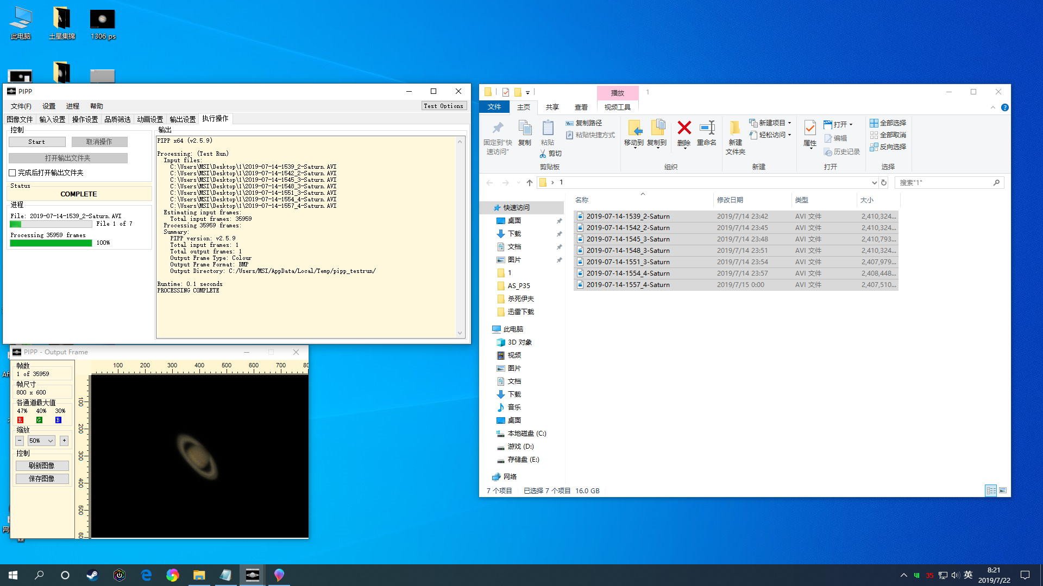The image size is (1043, 586).
Task: Click Select All (全部选择) in ribbon
Action: pyautogui.click(x=888, y=123)
